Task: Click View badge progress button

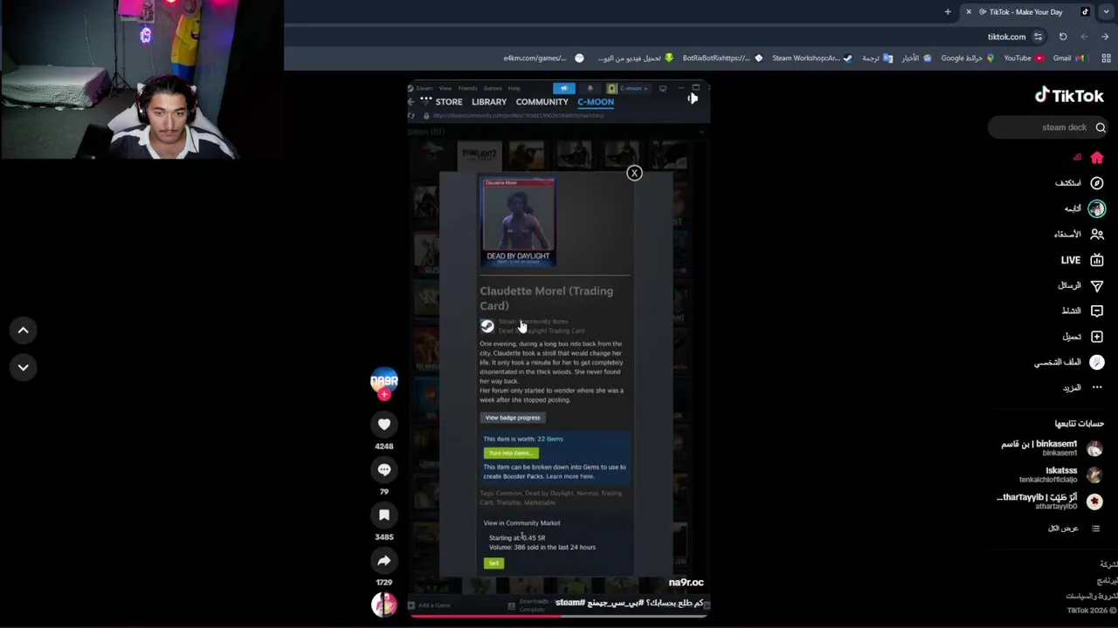Action: [x=513, y=418]
